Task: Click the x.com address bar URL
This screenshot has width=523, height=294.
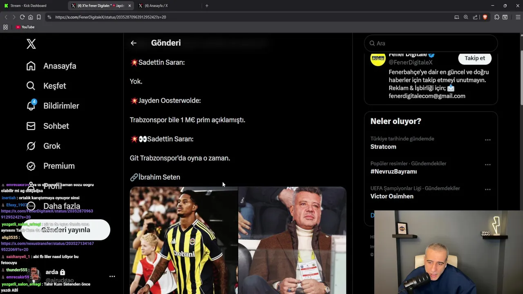Action: tap(110, 17)
